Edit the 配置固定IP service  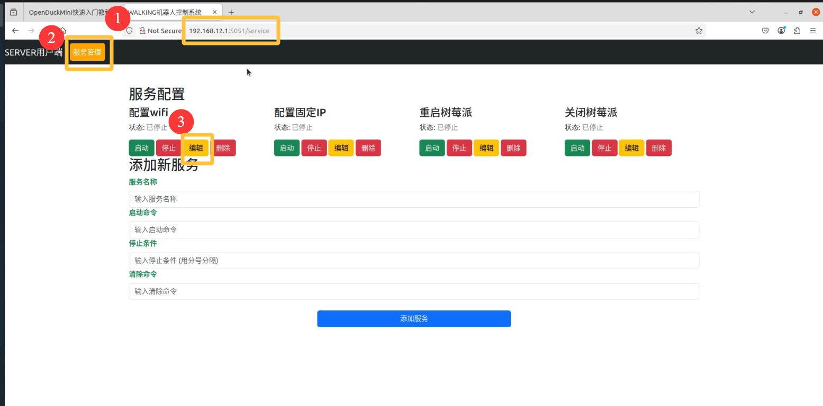point(341,147)
